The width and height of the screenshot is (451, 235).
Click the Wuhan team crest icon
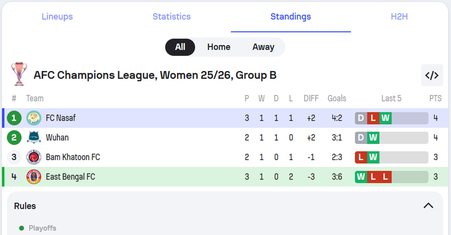click(x=34, y=138)
